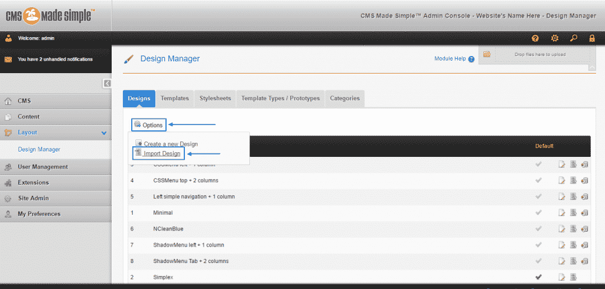The height and width of the screenshot is (289, 605).
Task: Delete the ShadowMenu left + 1 column design
Action: coord(584,245)
